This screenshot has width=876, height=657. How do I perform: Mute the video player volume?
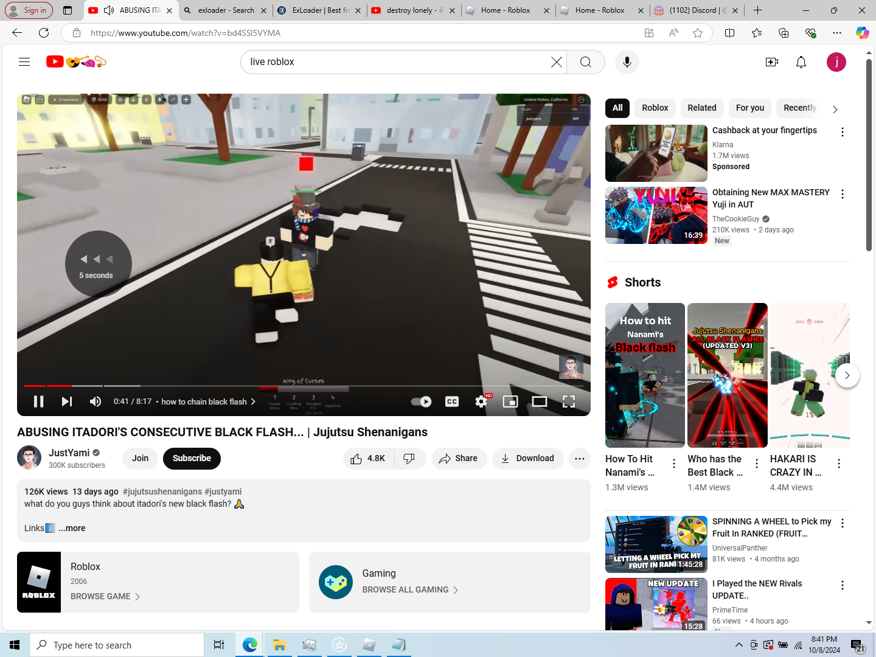click(x=96, y=401)
